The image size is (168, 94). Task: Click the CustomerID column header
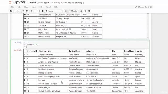[x=32, y=51]
